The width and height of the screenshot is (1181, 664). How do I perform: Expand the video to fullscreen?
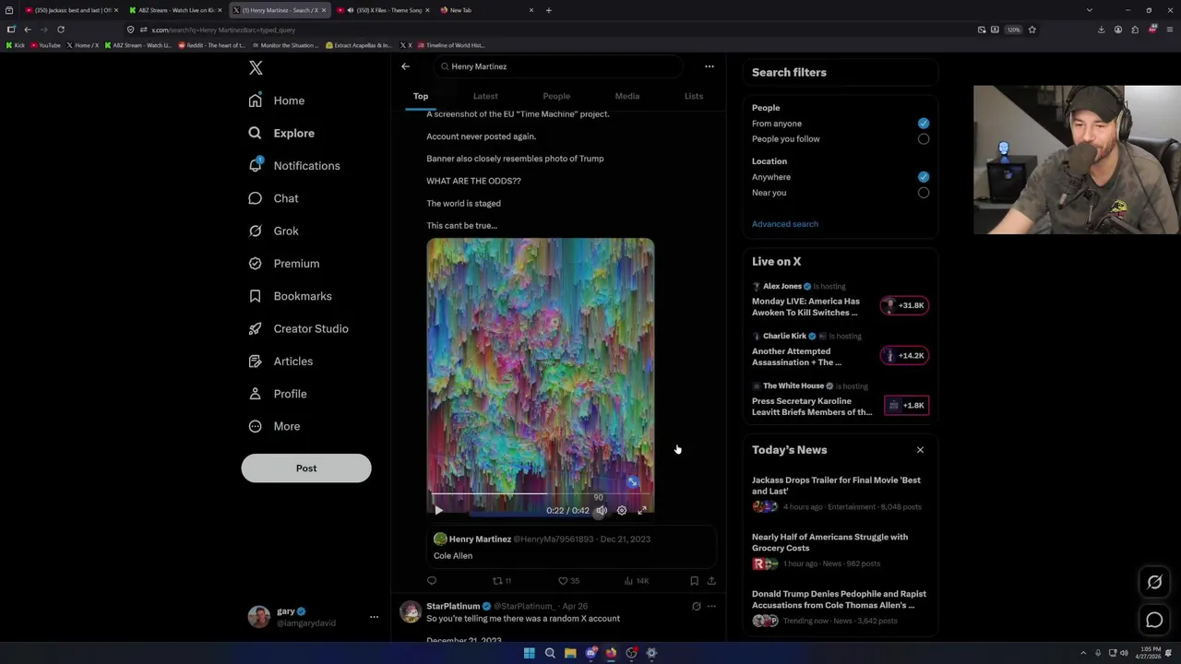tap(642, 510)
